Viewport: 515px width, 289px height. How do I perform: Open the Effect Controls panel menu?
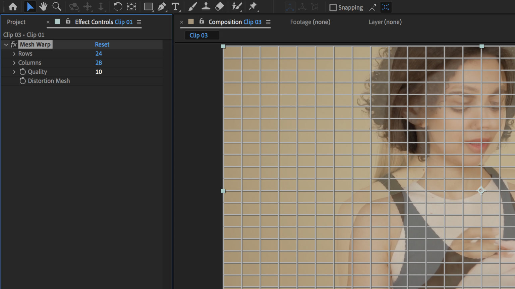[139, 22]
